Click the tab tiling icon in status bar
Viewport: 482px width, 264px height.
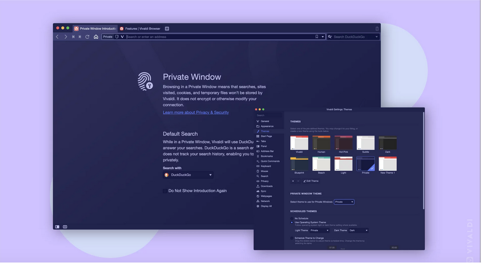pyautogui.click(x=65, y=227)
